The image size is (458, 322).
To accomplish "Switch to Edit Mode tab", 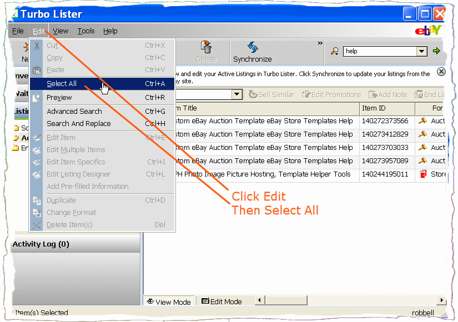I will click(x=222, y=301).
